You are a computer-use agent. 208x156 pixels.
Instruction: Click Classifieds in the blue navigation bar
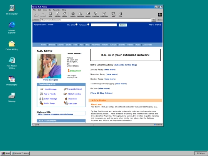(148, 45)
